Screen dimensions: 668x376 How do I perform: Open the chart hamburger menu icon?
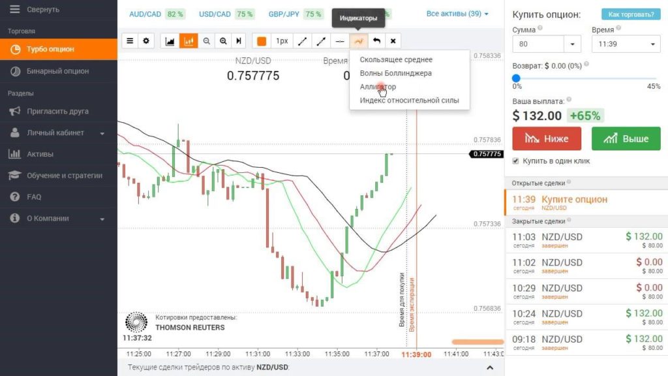[130, 40]
